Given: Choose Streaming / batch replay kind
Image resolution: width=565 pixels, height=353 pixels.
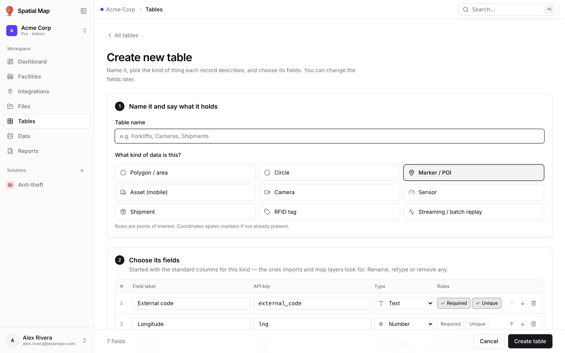Looking at the screenshot, I should pos(473,212).
